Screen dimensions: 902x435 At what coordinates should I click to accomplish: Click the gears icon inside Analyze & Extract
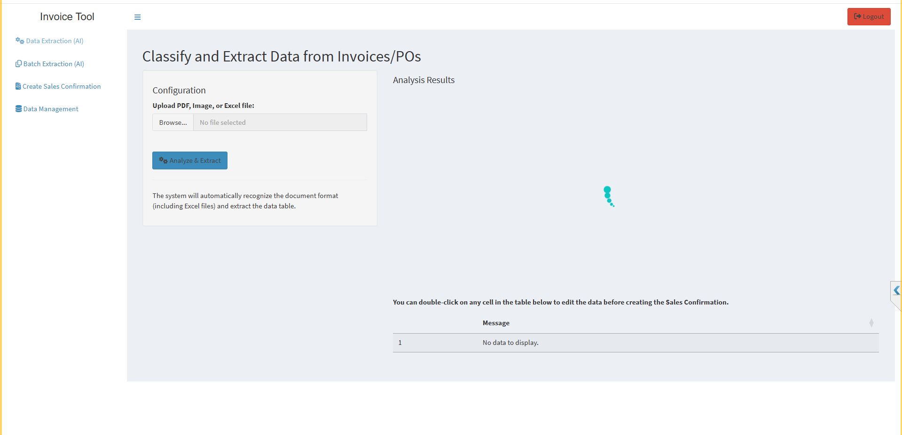(x=163, y=160)
